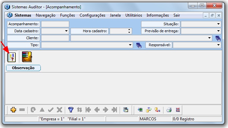Minimize the inner Acompanhamento child window
228x128 pixels.
coord(206,16)
